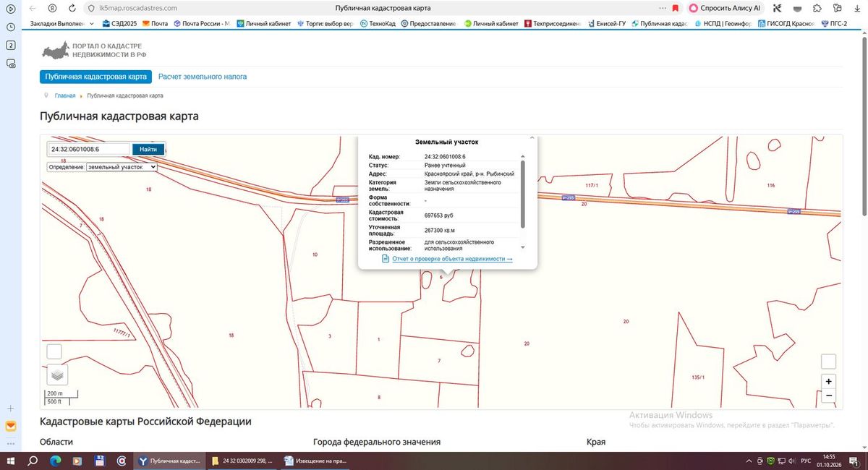Open browser three-dots menu in address bar

click(663, 8)
